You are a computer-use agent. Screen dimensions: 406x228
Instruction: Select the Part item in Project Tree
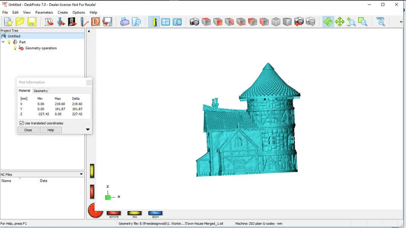(22, 42)
